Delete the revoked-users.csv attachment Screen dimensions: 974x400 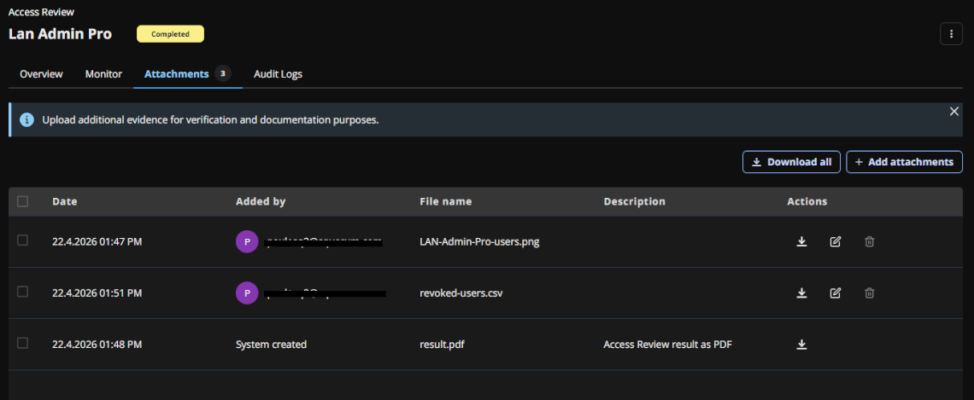[870, 293]
